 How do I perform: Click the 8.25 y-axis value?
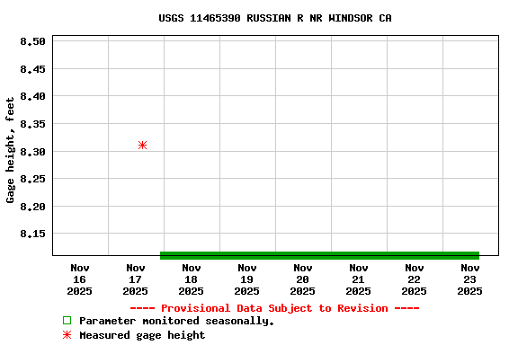tap(32, 179)
